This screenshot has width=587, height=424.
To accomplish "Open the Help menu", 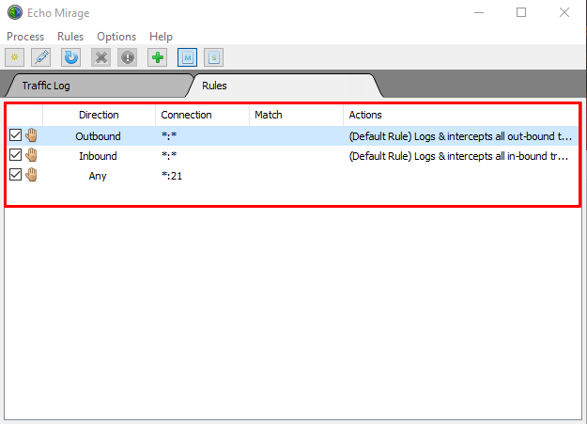I will point(161,37).
